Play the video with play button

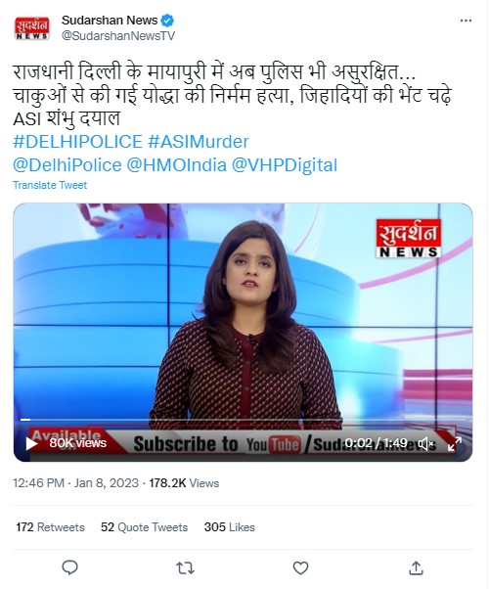[31, 443]
